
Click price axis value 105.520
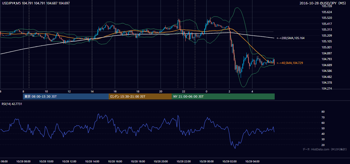coord(326,18)
